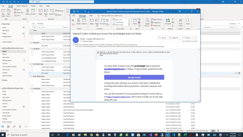Click Reply All icon in message window ribbon
The width and height of the screenshot is (243, 137).
(97, 22)
